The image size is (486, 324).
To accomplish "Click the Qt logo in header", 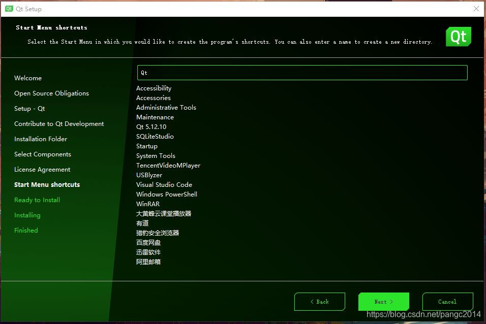I will point(459,37).
